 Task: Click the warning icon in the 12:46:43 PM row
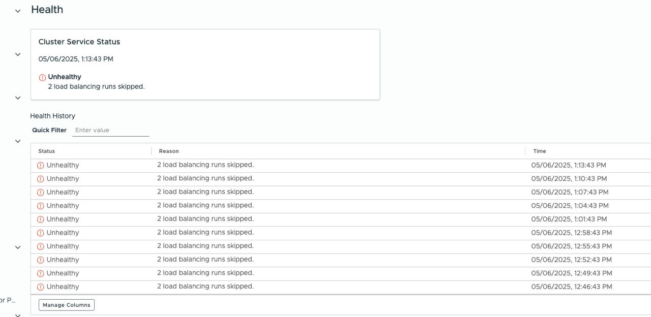[41, 287]
